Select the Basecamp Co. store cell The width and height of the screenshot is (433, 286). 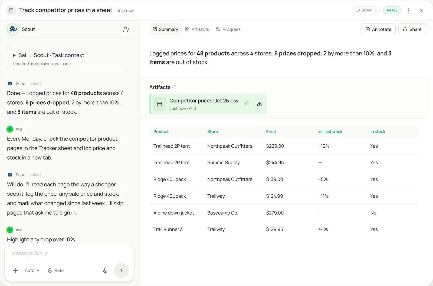223,213
